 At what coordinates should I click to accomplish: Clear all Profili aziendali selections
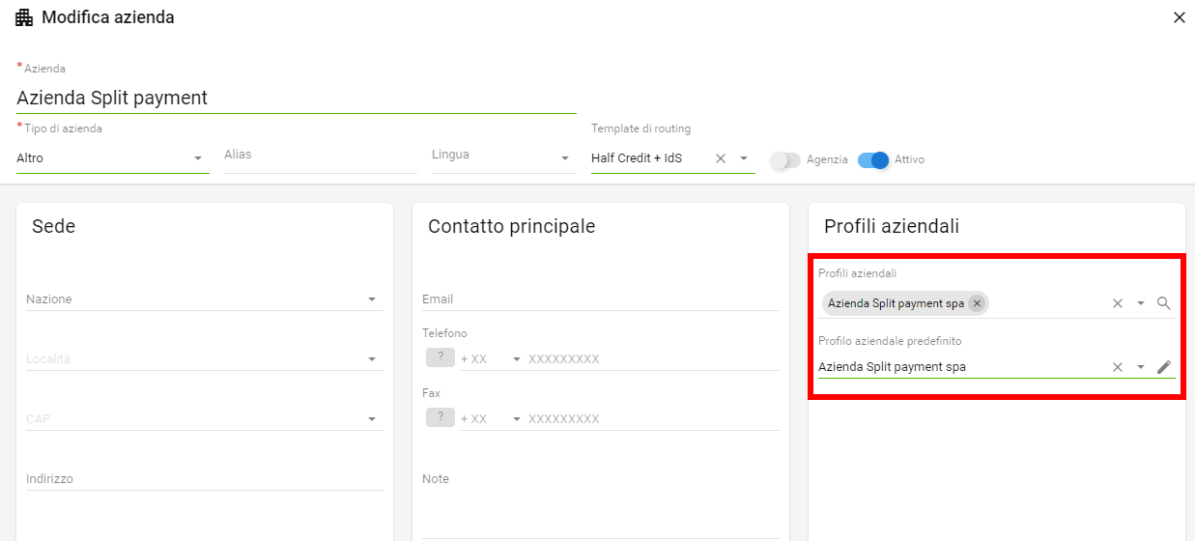[x=1118, y=303]
